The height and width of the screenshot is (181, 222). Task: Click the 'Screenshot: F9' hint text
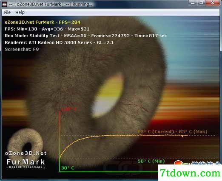tap(22, 49)
